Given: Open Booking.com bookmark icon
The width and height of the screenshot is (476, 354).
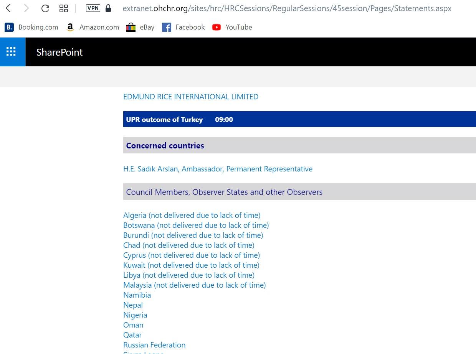Looking at the screenshot, I should [9, 27].
